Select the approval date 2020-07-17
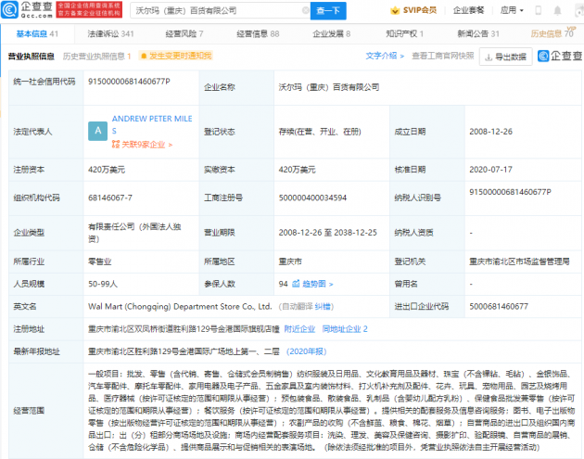Screen dimensions: 584x459 pyautogui.click(x=491, y=170)
